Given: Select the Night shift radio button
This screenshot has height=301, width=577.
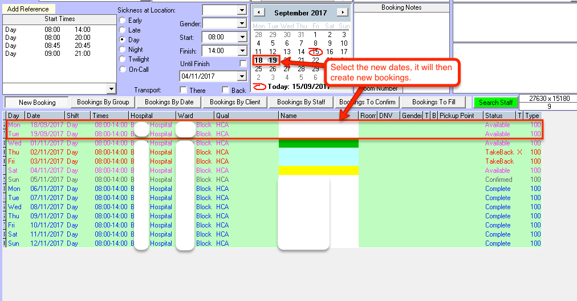Looking at the screenshot, I should click(x=122, y=50).
